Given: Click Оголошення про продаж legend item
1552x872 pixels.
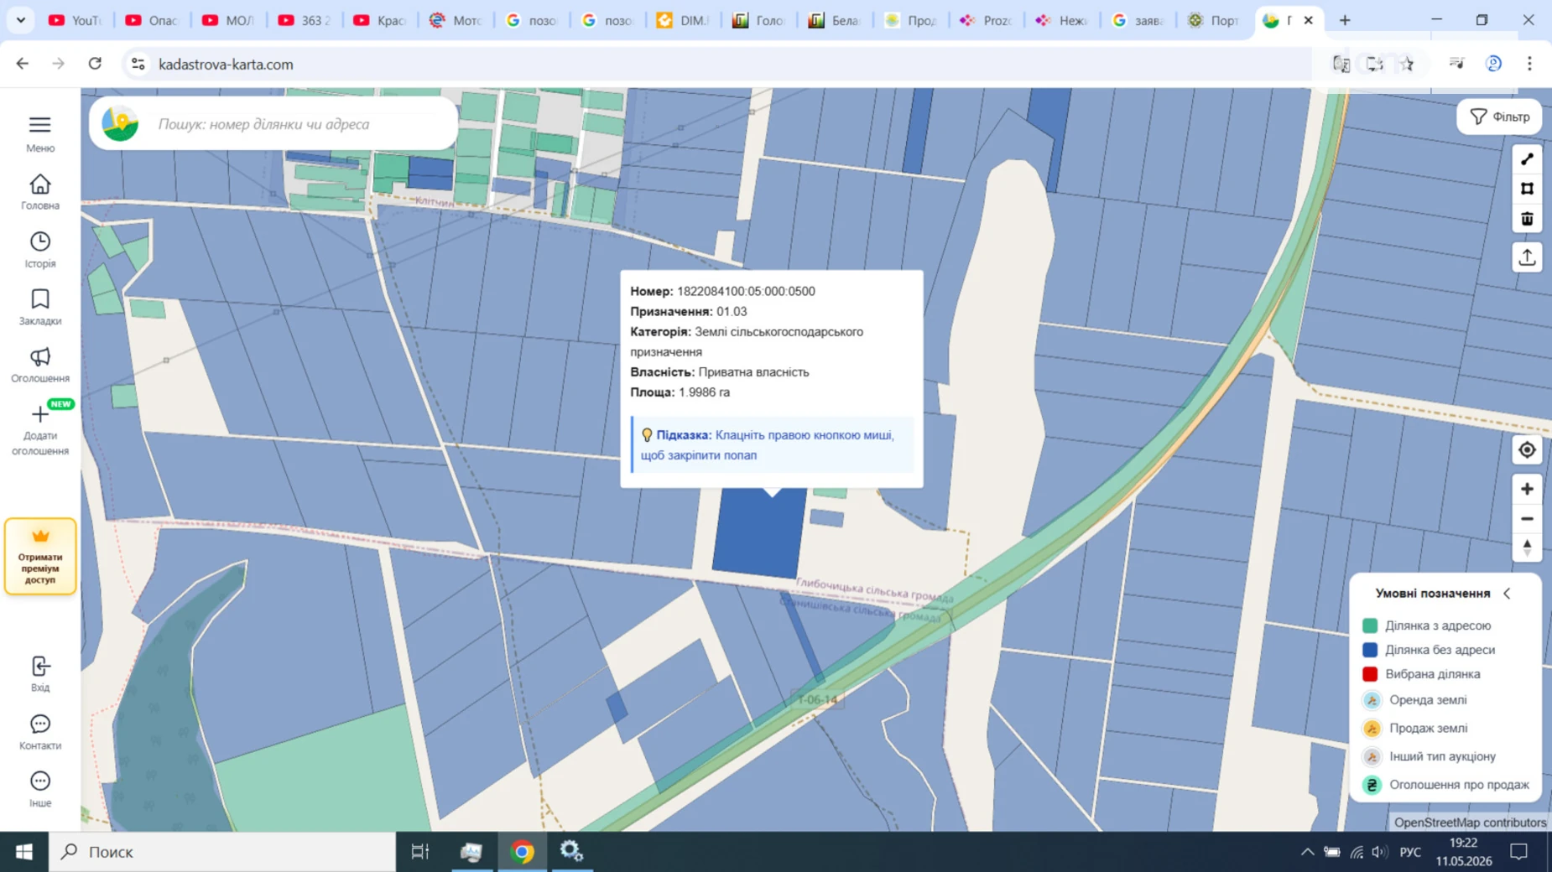Looking at the screenshot, I should [x=1446, y=786].
